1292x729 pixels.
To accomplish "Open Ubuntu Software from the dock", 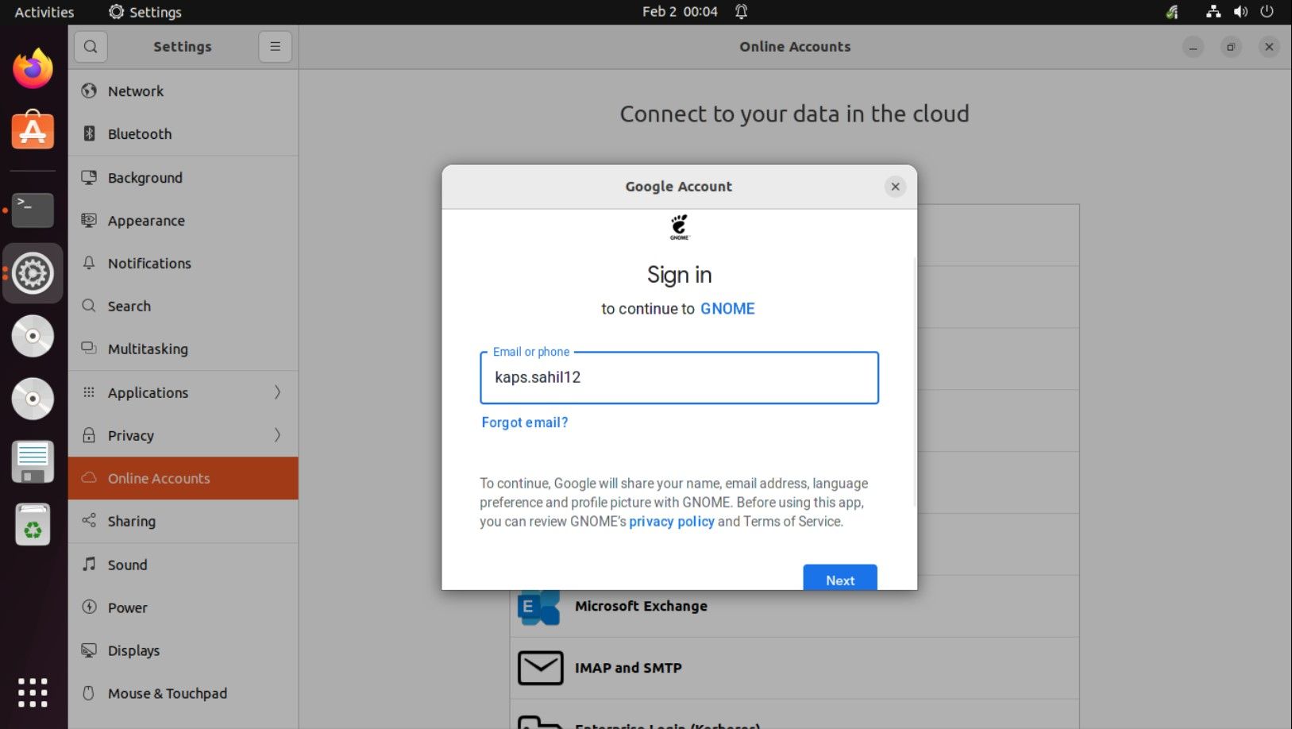I will tap(33, 131).
